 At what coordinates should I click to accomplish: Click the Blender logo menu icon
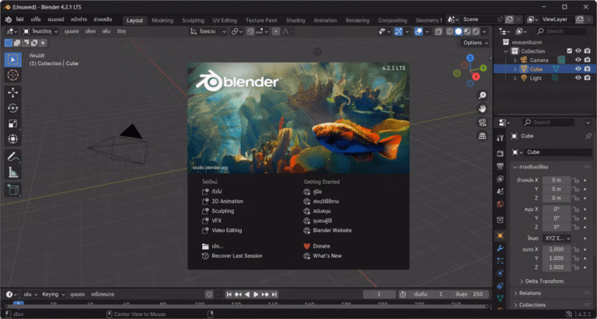[8, 19]
